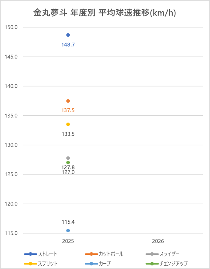Click the 2025 axis category label
The height and width of the screenshot is (269, 210).
68,241
